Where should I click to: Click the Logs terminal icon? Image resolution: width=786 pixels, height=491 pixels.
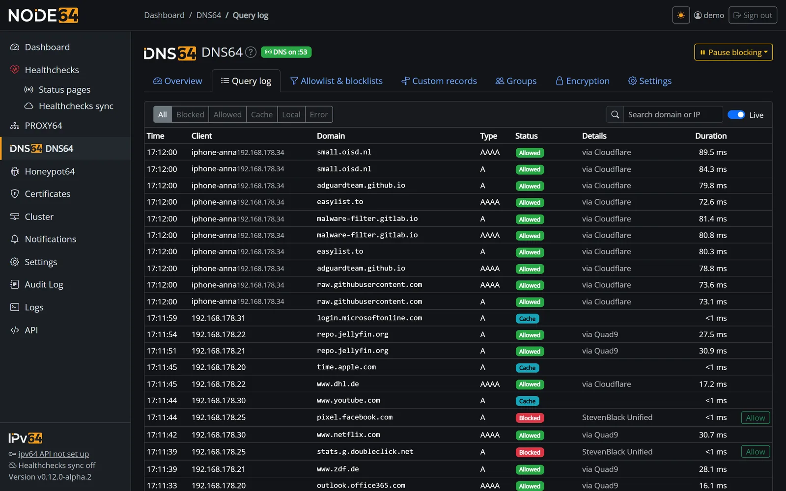coord(15,307)
